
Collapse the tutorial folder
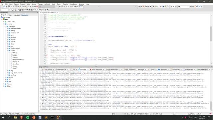point(7,50)
